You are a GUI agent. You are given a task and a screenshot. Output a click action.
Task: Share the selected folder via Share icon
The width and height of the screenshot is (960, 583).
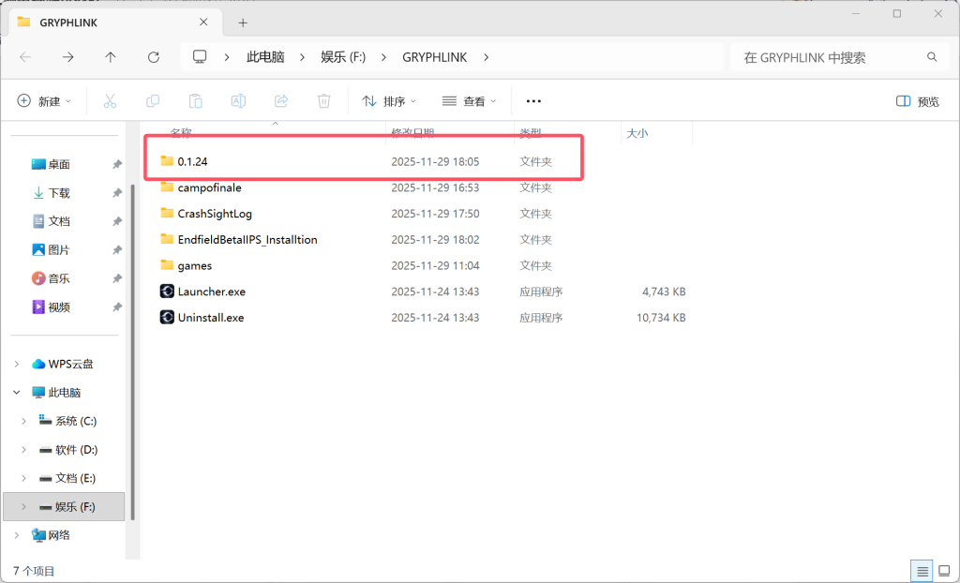coord(281,100)
